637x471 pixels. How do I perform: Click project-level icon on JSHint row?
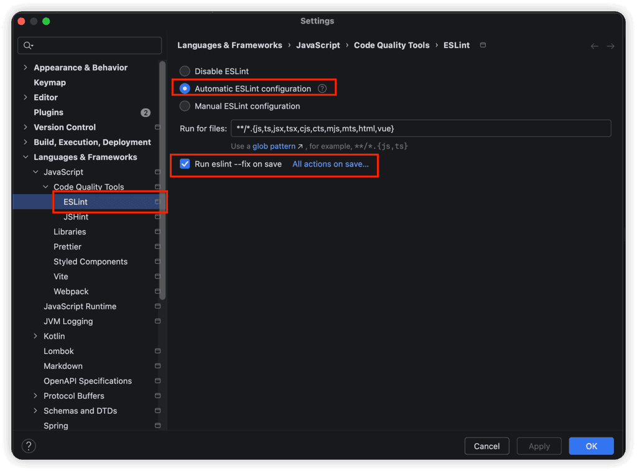click(157, 217)
